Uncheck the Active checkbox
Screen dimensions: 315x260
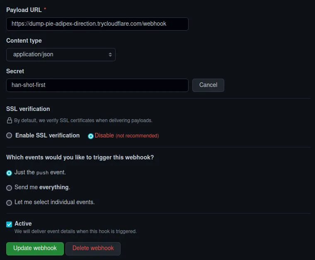tap(9, 224)
